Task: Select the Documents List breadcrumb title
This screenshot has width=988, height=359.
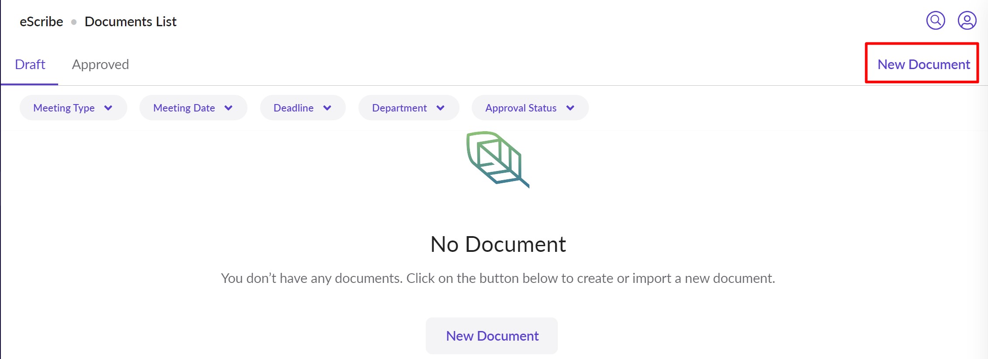Action: [x=130, y=22]
